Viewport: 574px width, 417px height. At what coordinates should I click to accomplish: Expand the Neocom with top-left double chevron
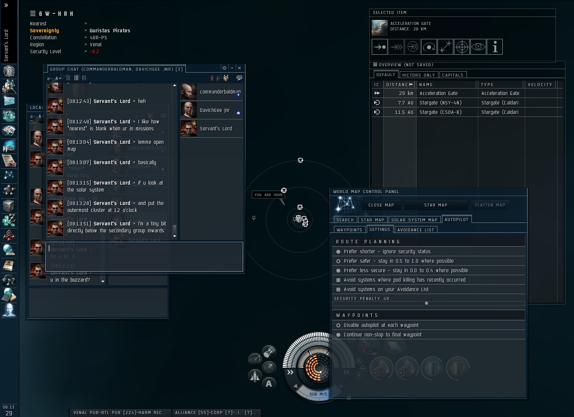(6, 5)
